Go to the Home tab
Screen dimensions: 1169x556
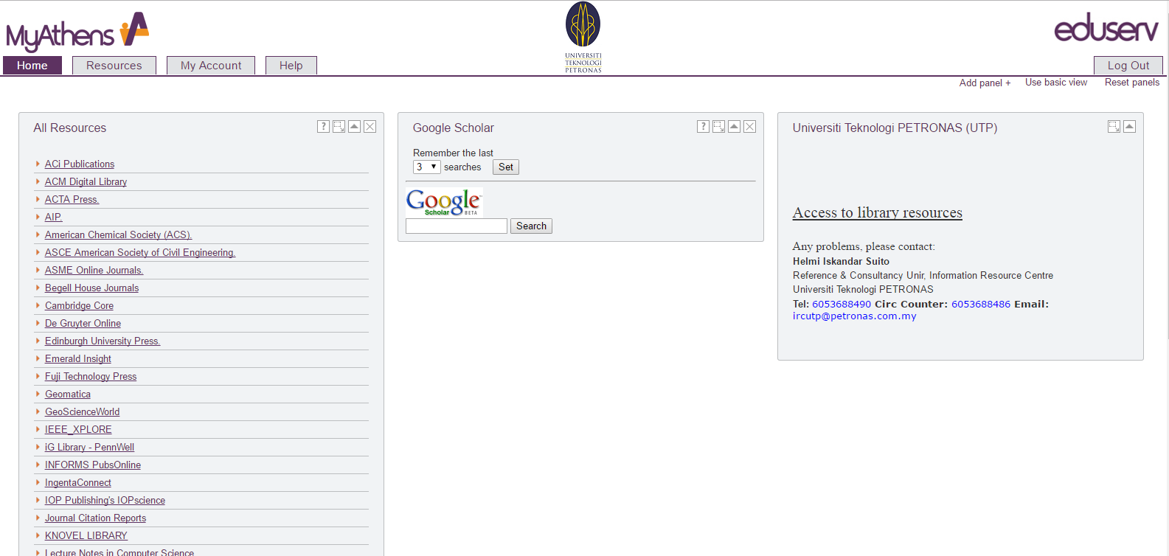[32, 66]
